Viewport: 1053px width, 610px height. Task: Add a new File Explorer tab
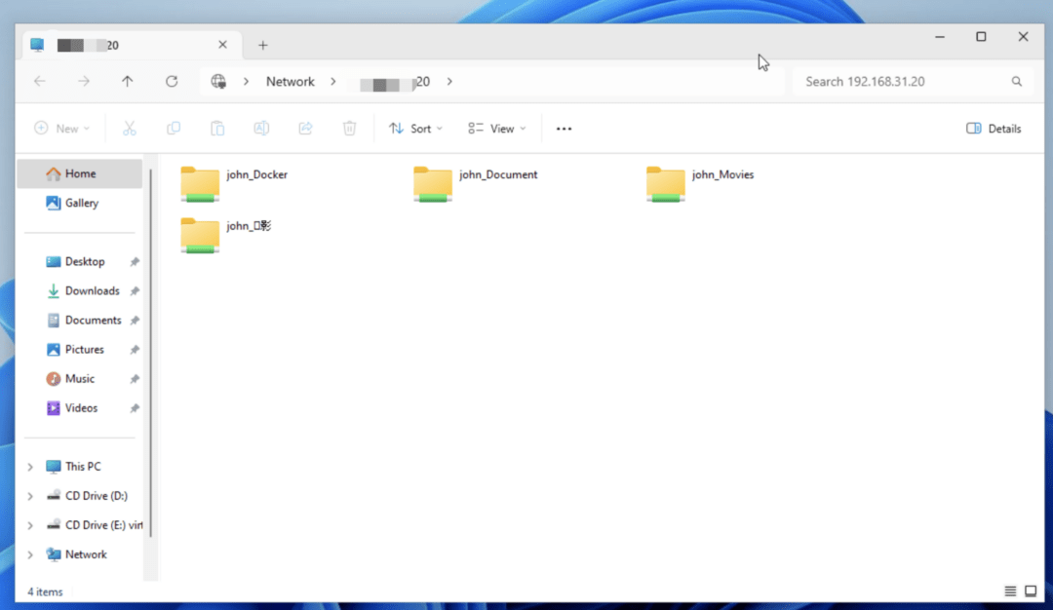pyautogui.click(x=263, y=45)
